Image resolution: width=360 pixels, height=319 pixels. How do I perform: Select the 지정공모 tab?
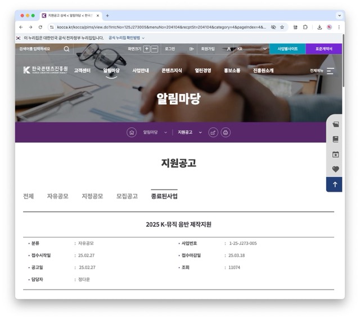[x=92, y=196]
